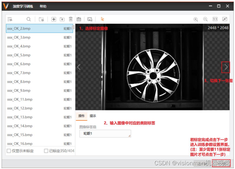Select xxx_OK_6.bmp in the list
The height and width of the screenshot is (169, 235).
coord(39,64)
